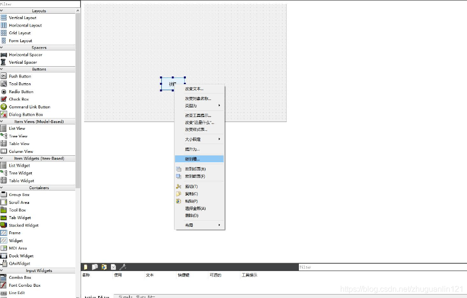The width and height of the screenshot is (467, 298).
Task: Choose 放到前面(F) in context menu
Action: (199, 176)
